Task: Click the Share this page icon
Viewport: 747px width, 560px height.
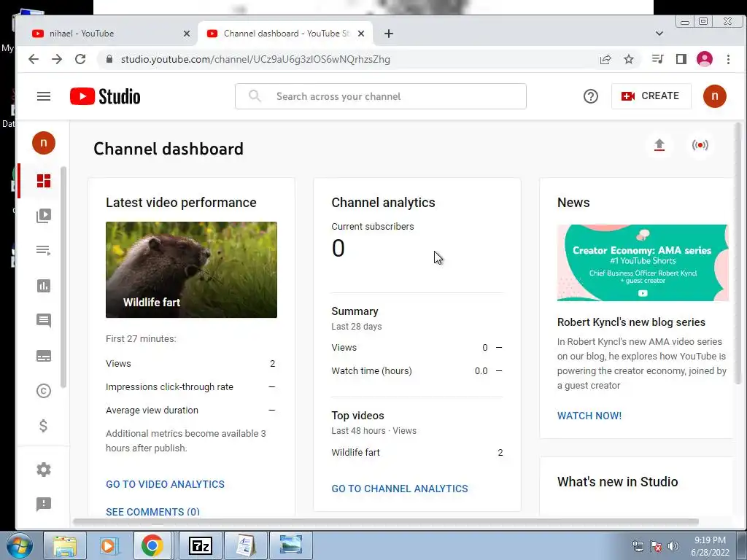Action: click(605, 59)
